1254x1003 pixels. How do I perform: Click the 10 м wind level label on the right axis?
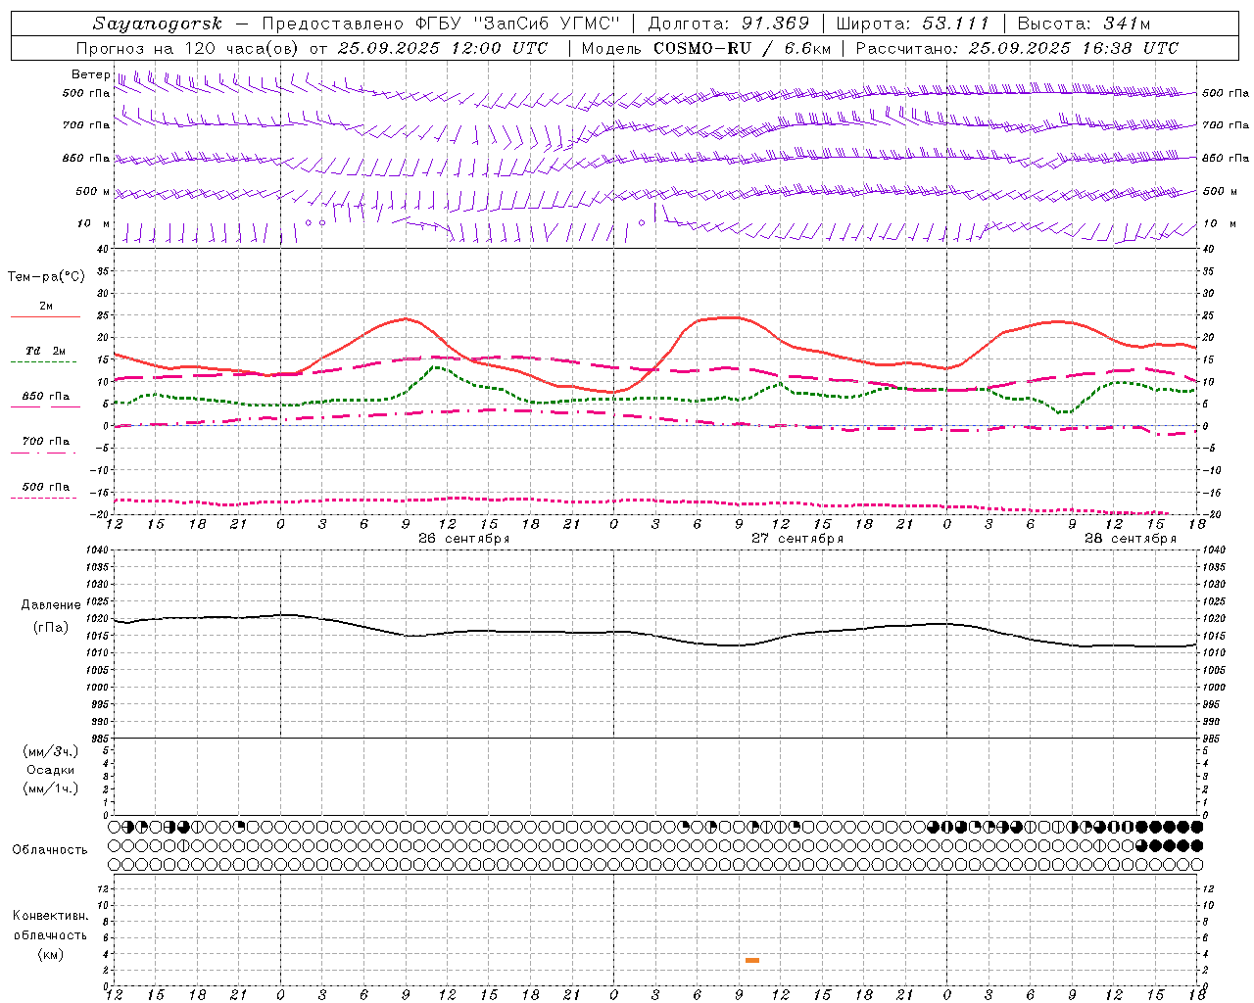pos(1220,224)
